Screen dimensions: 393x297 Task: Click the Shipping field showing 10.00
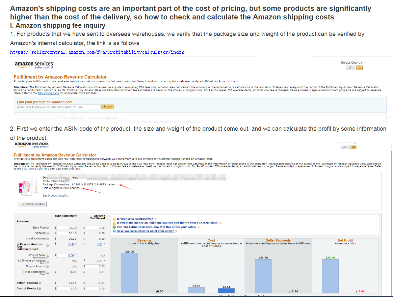(67, 233)
